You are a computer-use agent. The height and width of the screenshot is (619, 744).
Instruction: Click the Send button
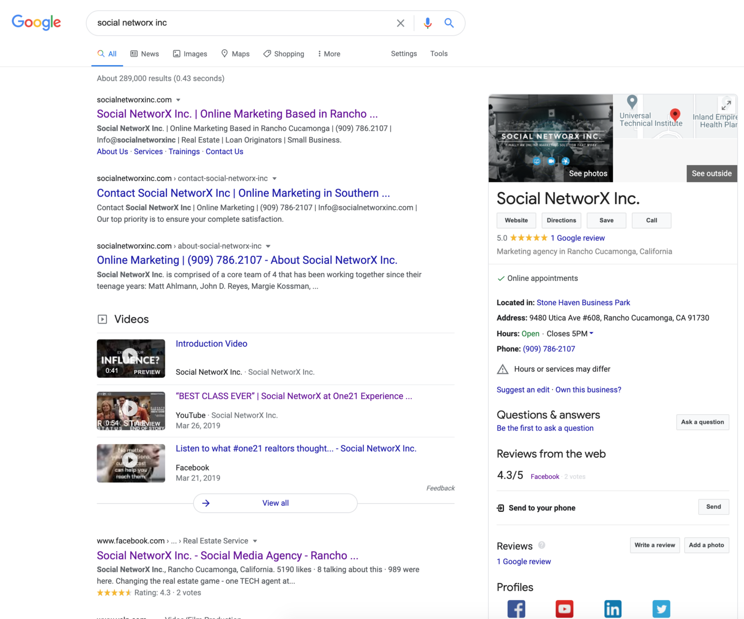click(713, 507)
